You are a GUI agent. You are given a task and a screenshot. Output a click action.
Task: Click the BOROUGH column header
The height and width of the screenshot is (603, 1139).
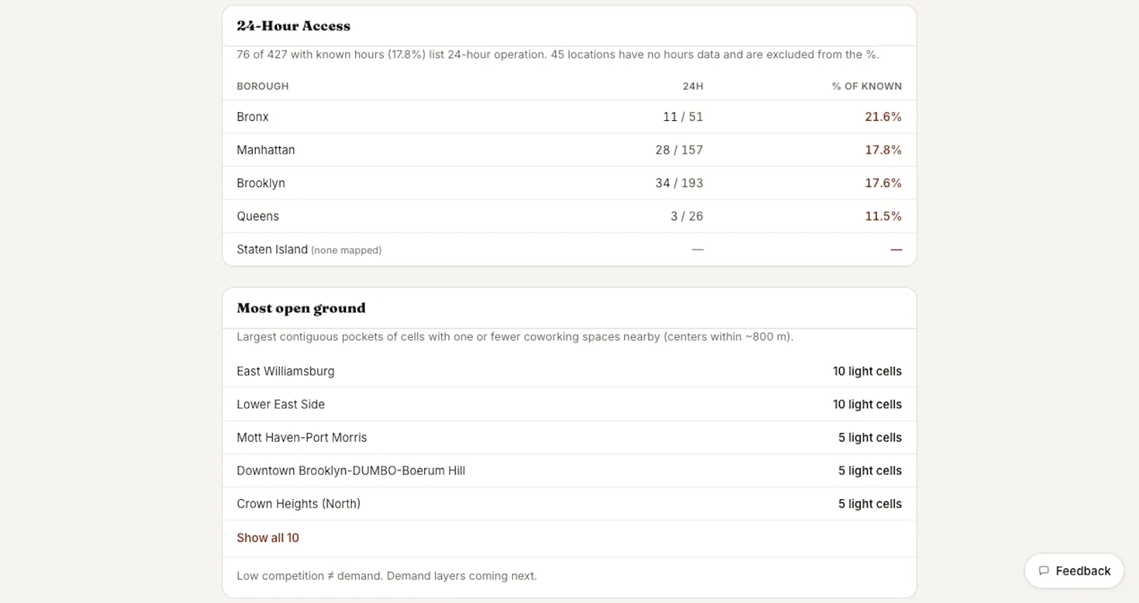pos(263,86)
